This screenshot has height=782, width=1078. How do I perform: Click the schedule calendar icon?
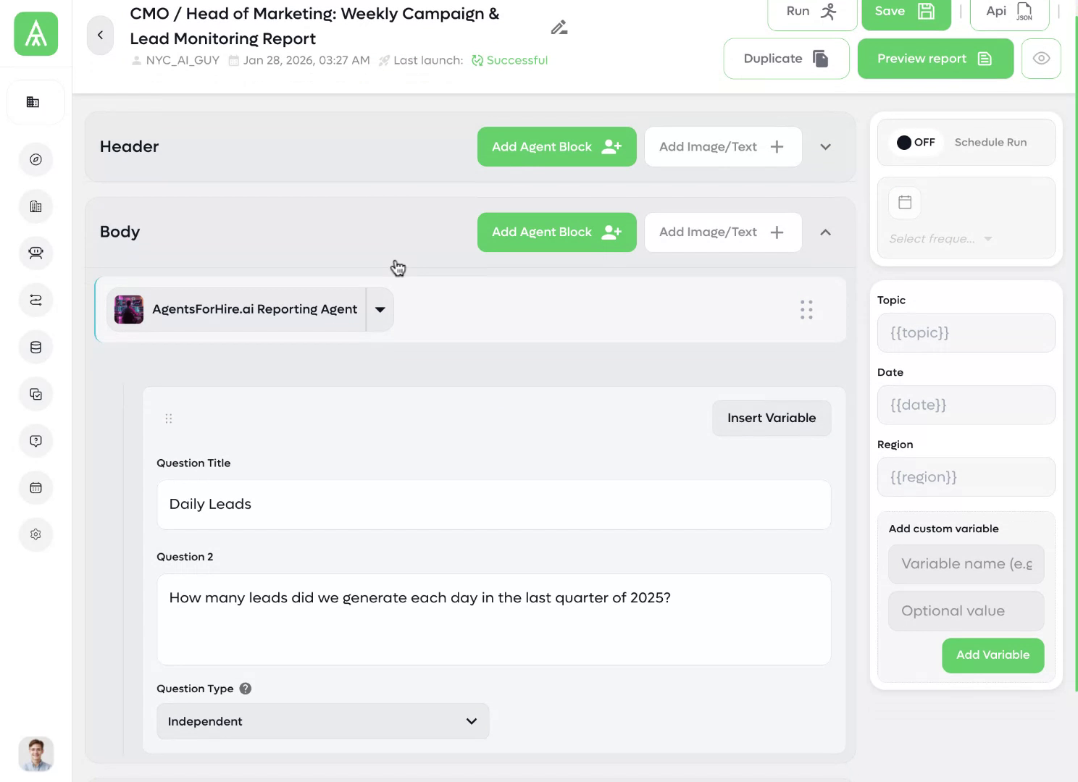click(905, 202)
